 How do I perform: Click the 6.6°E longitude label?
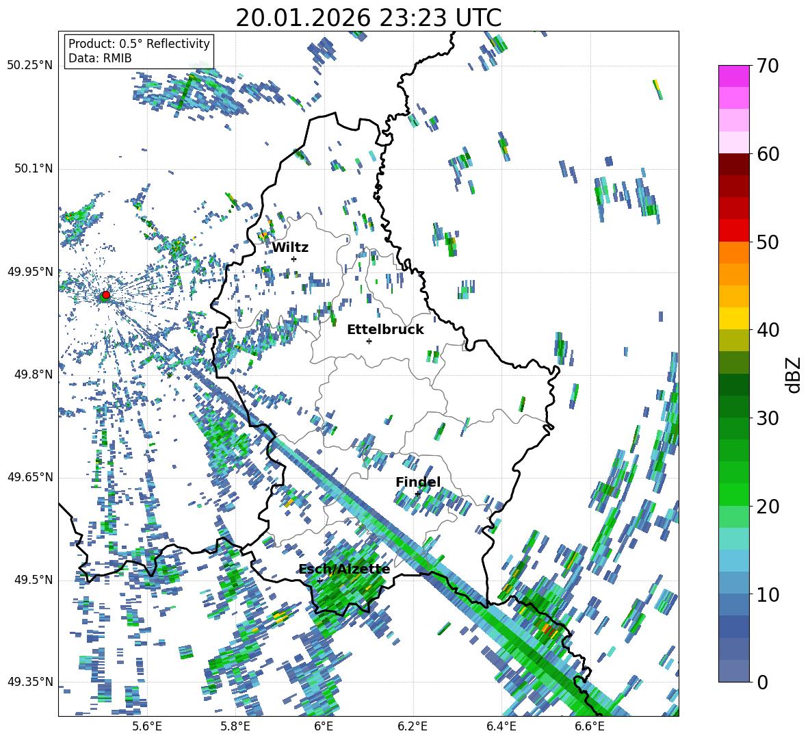[x=590, y=726]
